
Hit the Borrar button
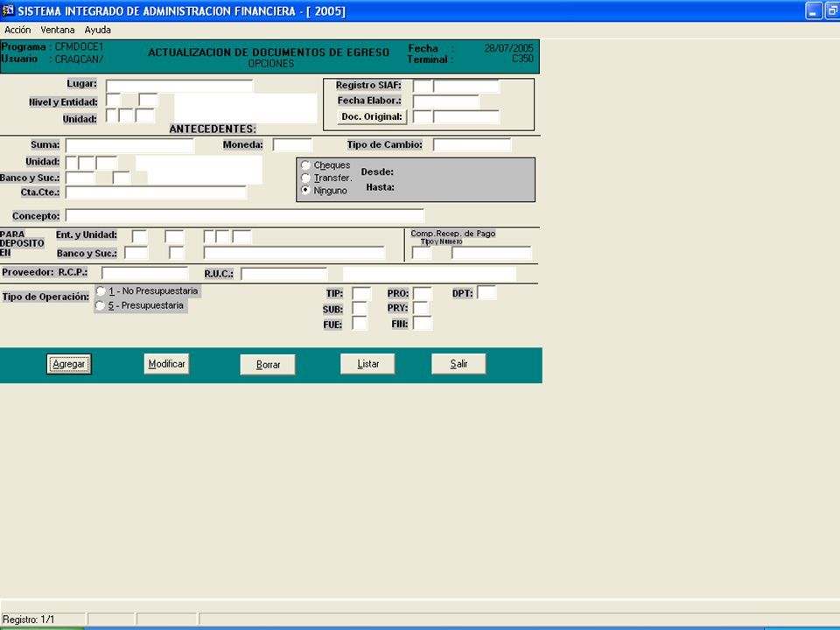(268, 365)
